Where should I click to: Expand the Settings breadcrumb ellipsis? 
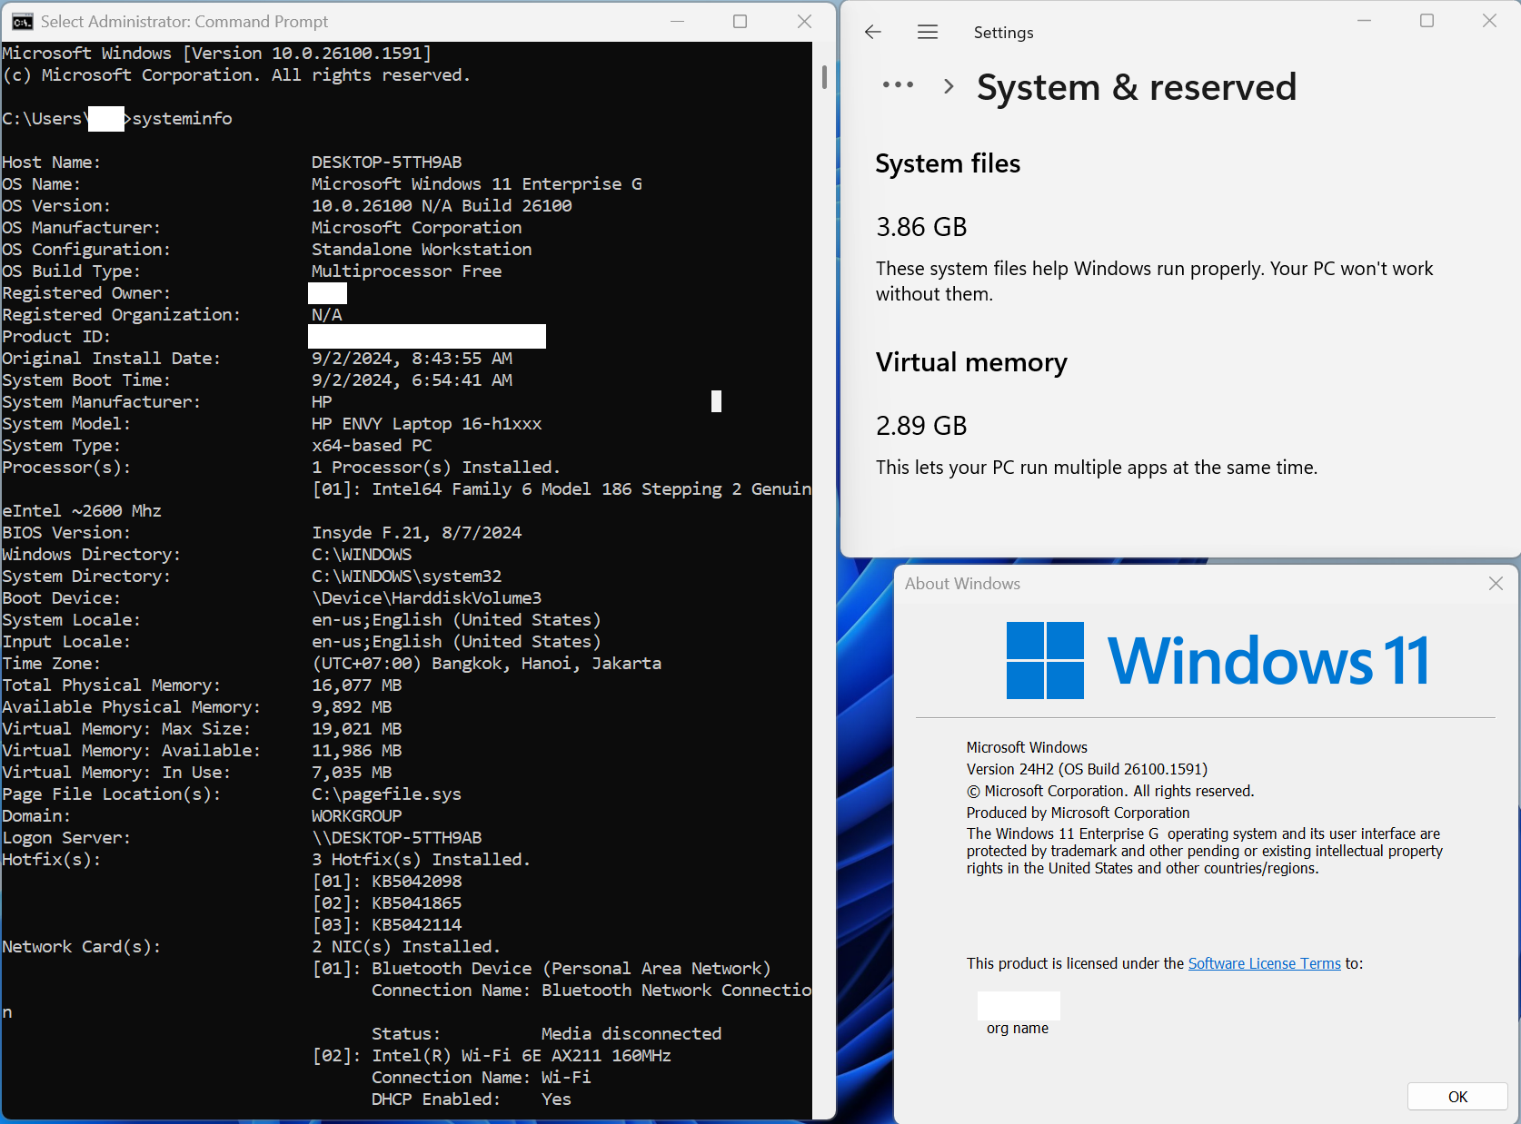pyautogui.click(x=898, y=85)
